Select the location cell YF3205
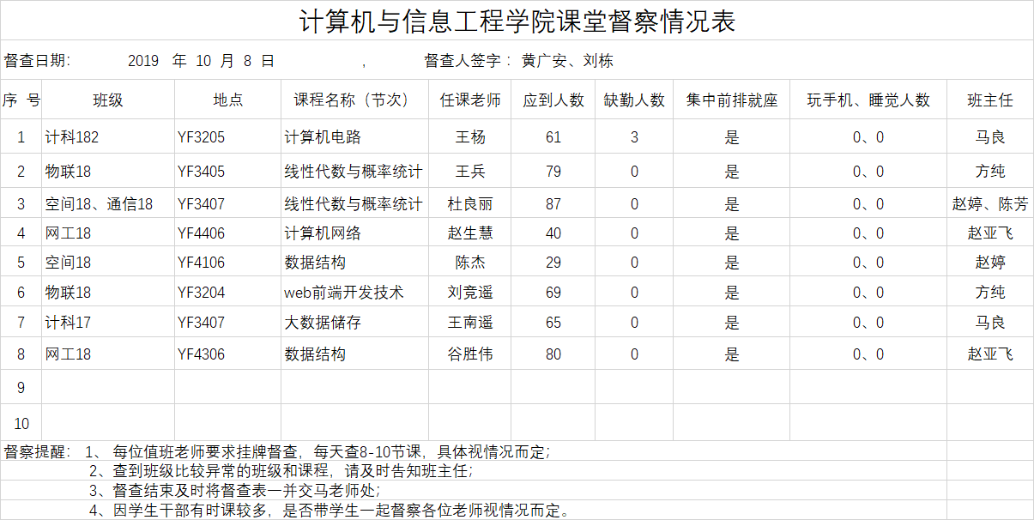The image size is (1034, 520). click(x=201, y=137)
